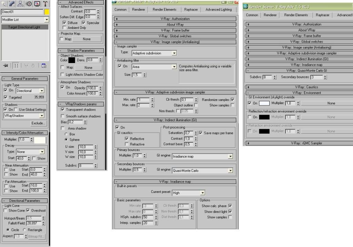Click the yellow object color swatch
Viewport: 353px width, 247px height.
tap(47, 12)
